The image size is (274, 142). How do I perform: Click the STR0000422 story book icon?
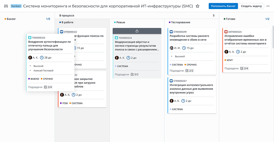click(62, 32)
